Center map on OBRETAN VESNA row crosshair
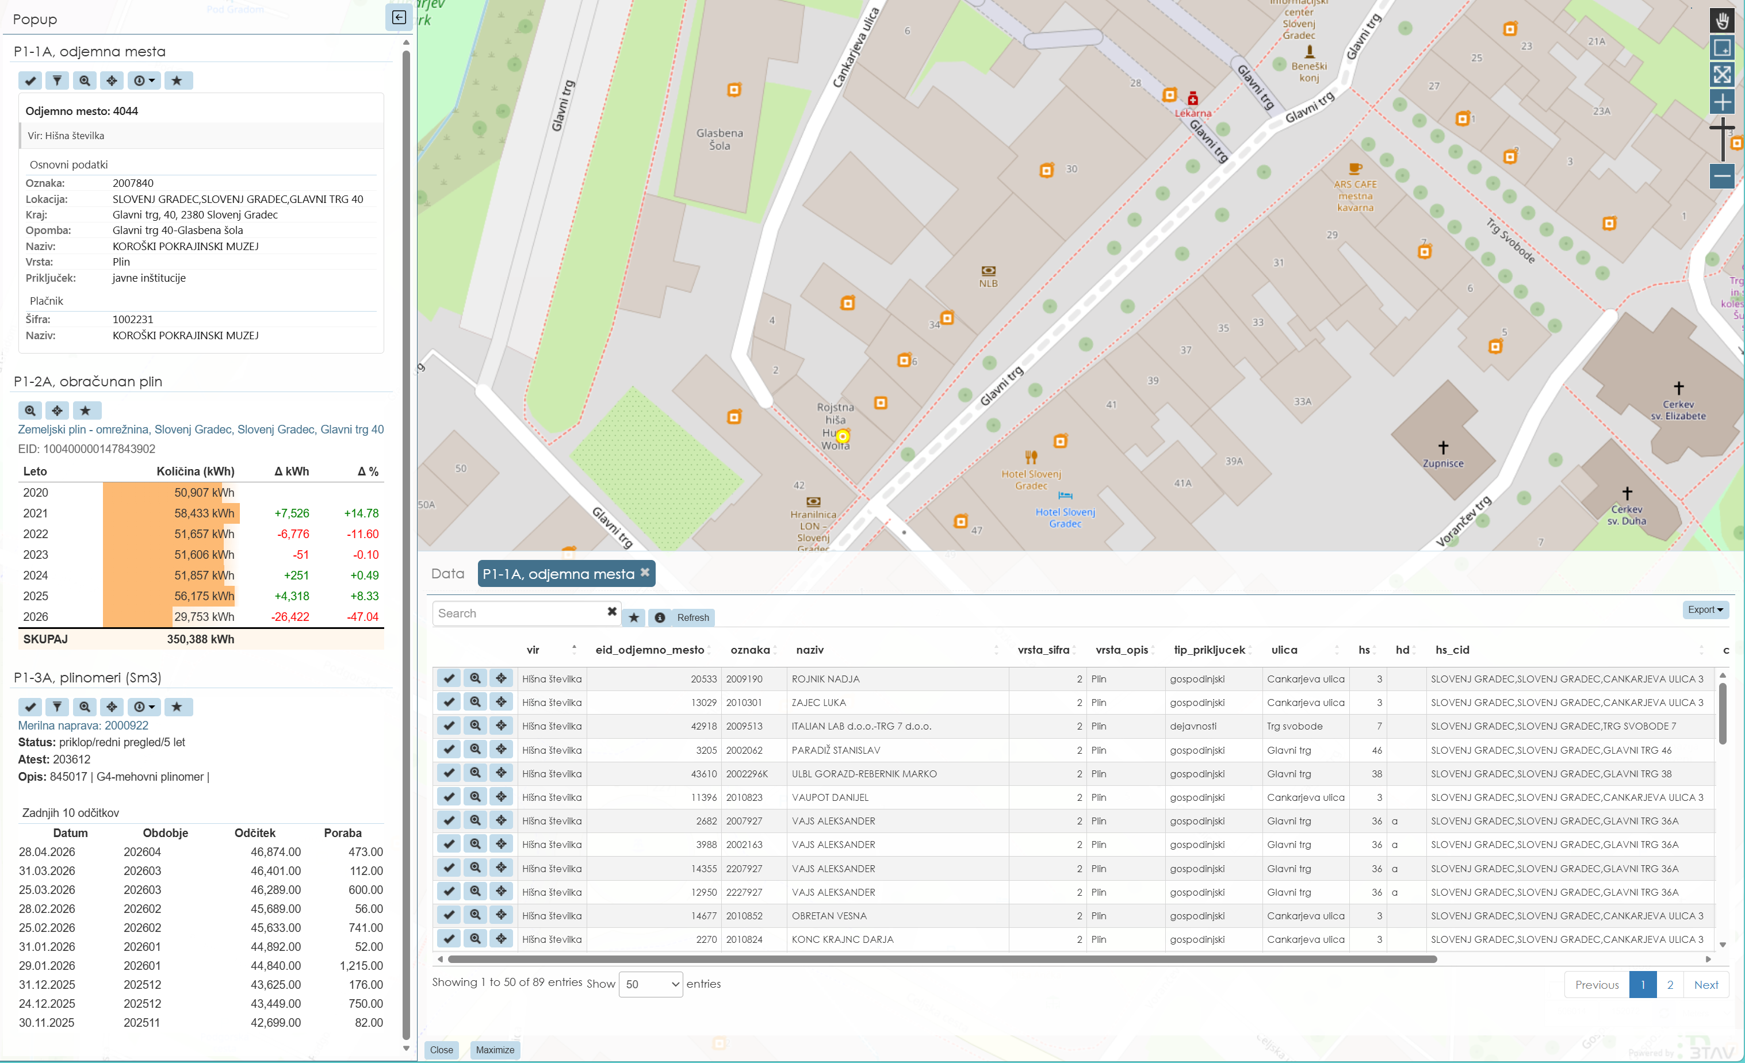This screenshot has height=1063, width=1745. click(x=502, y=915)
